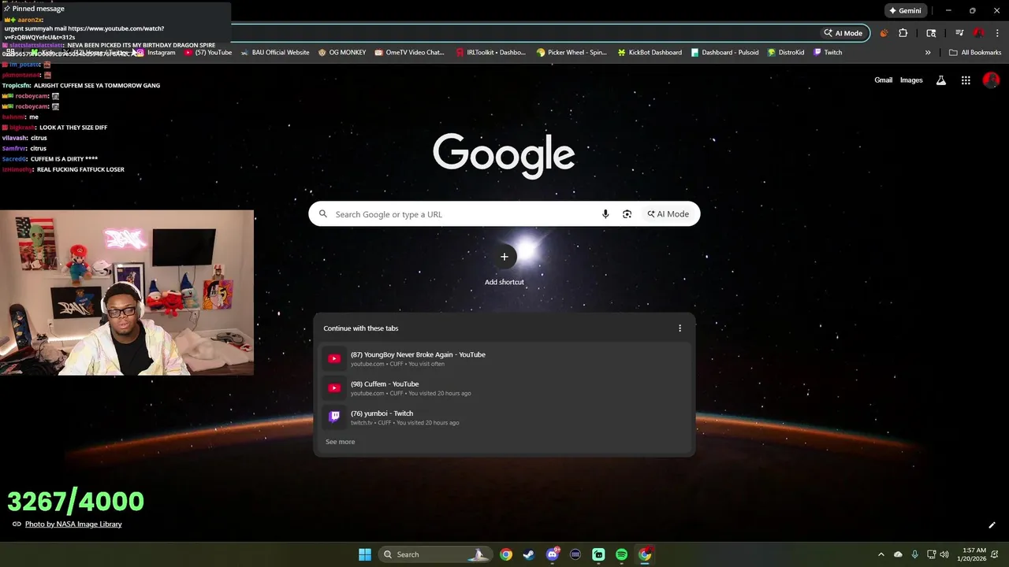
Task: Open the Continue with these tabs options menu
Action: (680, 328)
